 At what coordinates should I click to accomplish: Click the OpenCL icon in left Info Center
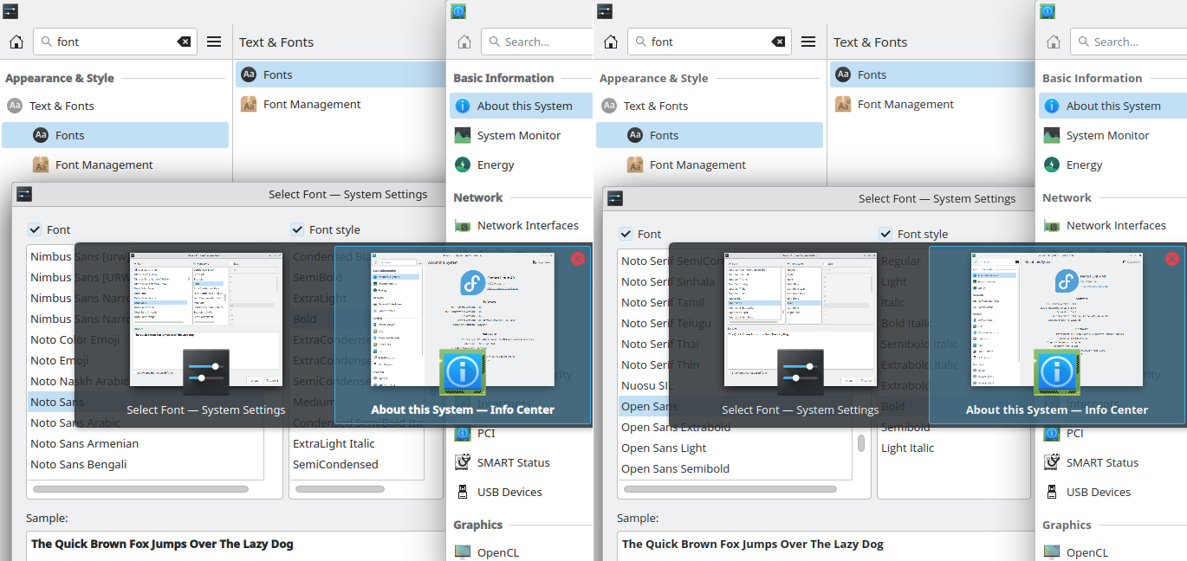click(x=463, y=552)
